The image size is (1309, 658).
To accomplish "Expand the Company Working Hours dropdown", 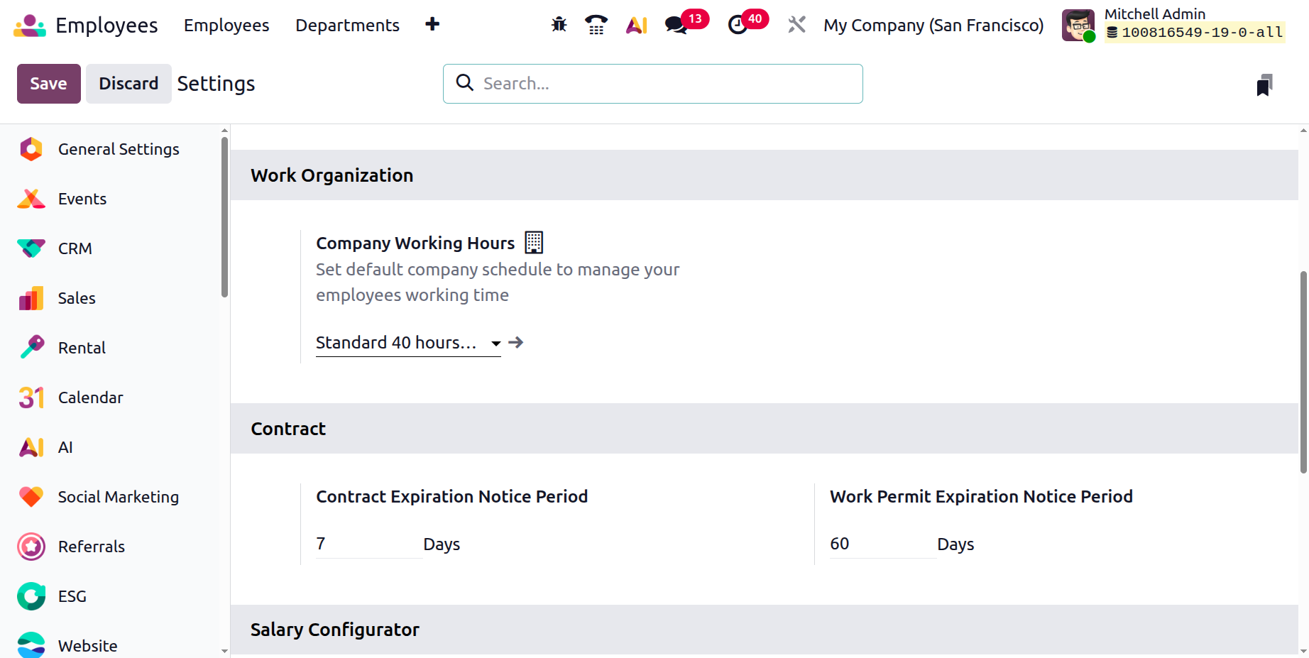I will pos(495,344).
